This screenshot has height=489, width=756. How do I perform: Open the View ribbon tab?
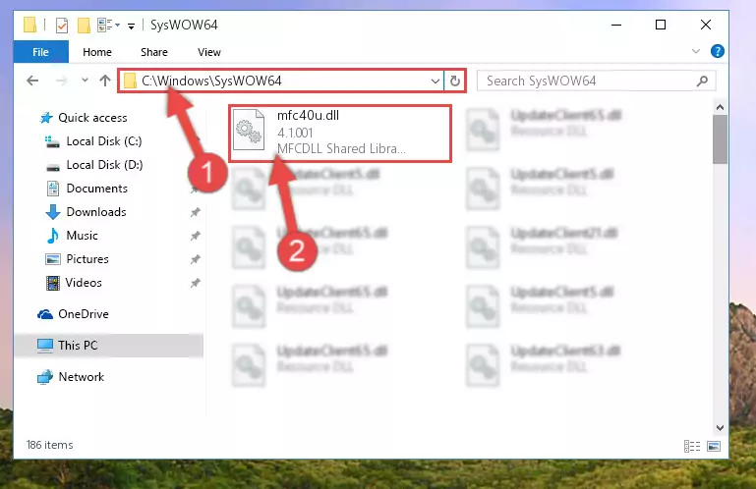point(209,52)
